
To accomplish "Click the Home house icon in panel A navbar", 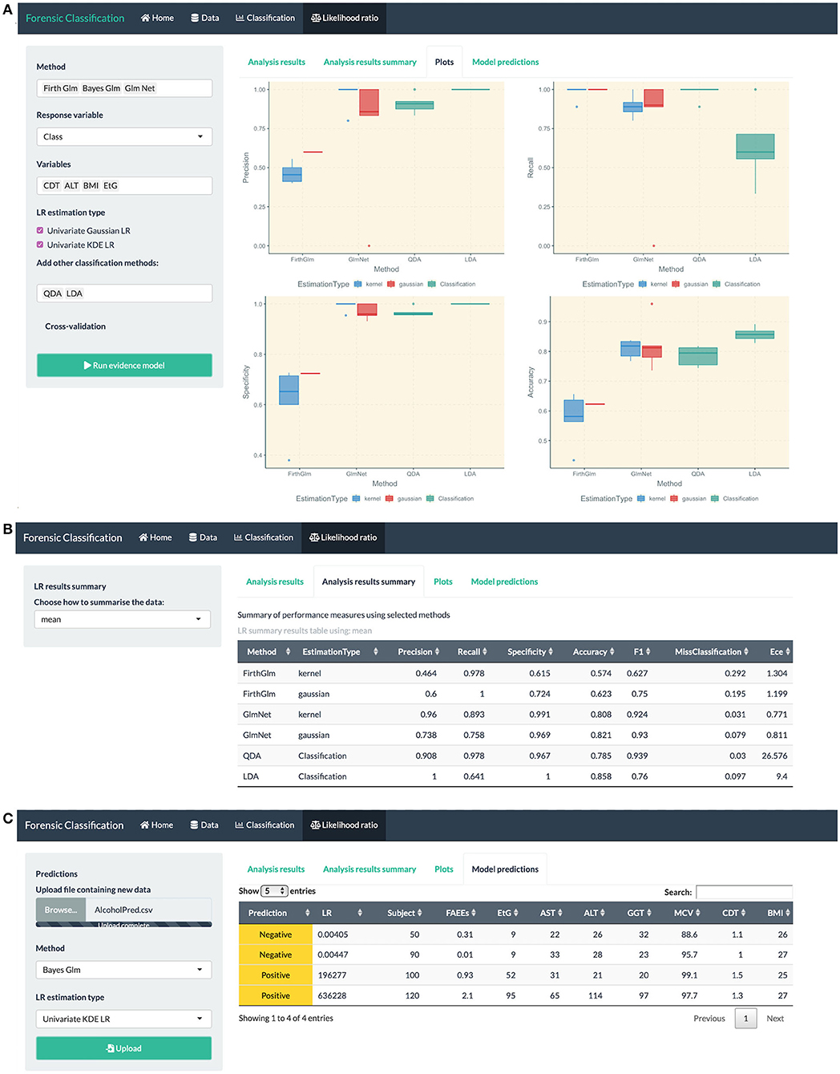I will pyautogui.click(x=145, y=18).
